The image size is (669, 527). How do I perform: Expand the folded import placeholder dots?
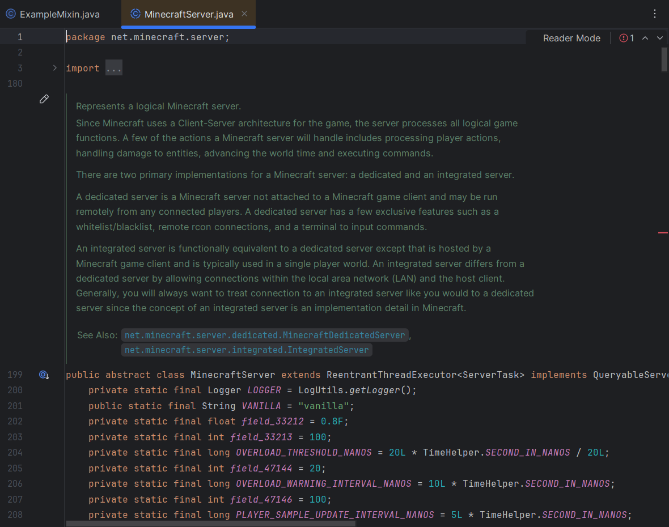(x=113, y=67)
